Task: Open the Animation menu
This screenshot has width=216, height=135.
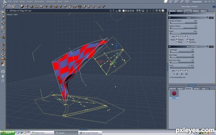Action: 40,2
